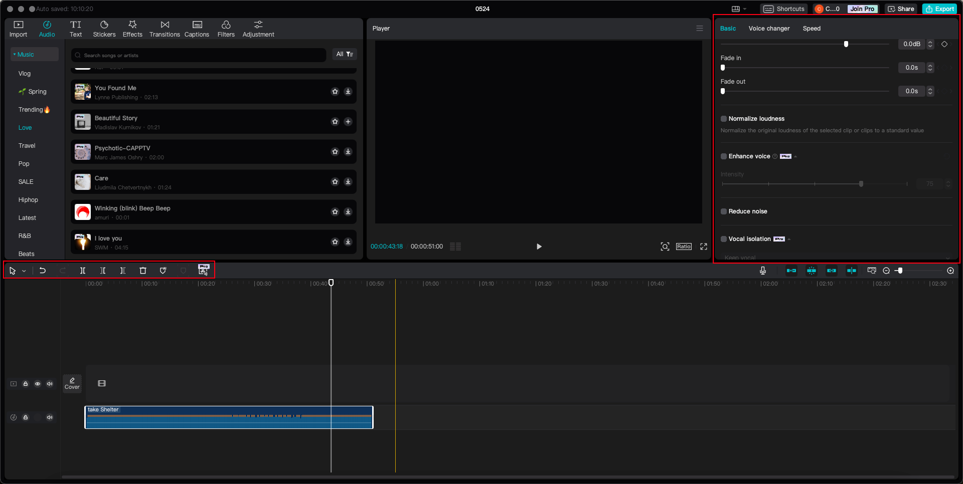Enable the Enhance voice option
963x484 pixels.
(724, 156)
